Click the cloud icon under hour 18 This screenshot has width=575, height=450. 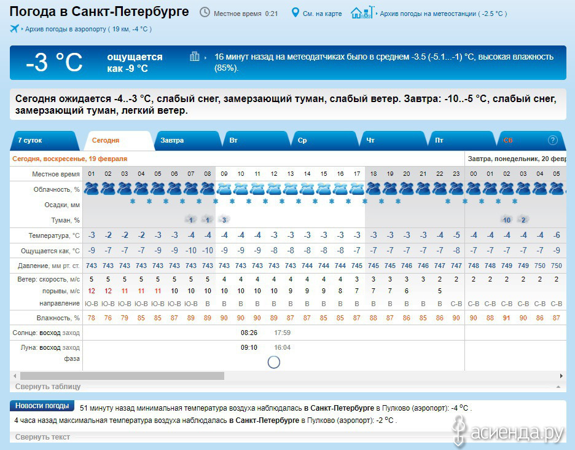[x=374, y=189]
